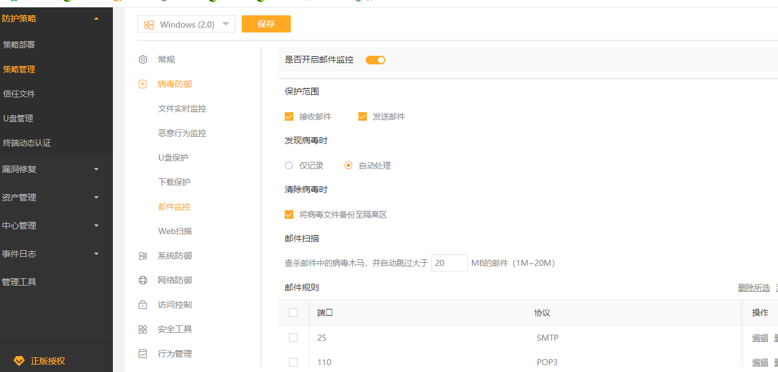The width and height of the screenshot is (778, 372).
Task: Click the plus-box icon beside 病毒防御
Action: (143, 84)
